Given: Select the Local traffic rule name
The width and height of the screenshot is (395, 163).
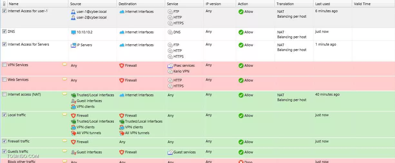Looking at the screenshot, I should [x=17, y=115].
